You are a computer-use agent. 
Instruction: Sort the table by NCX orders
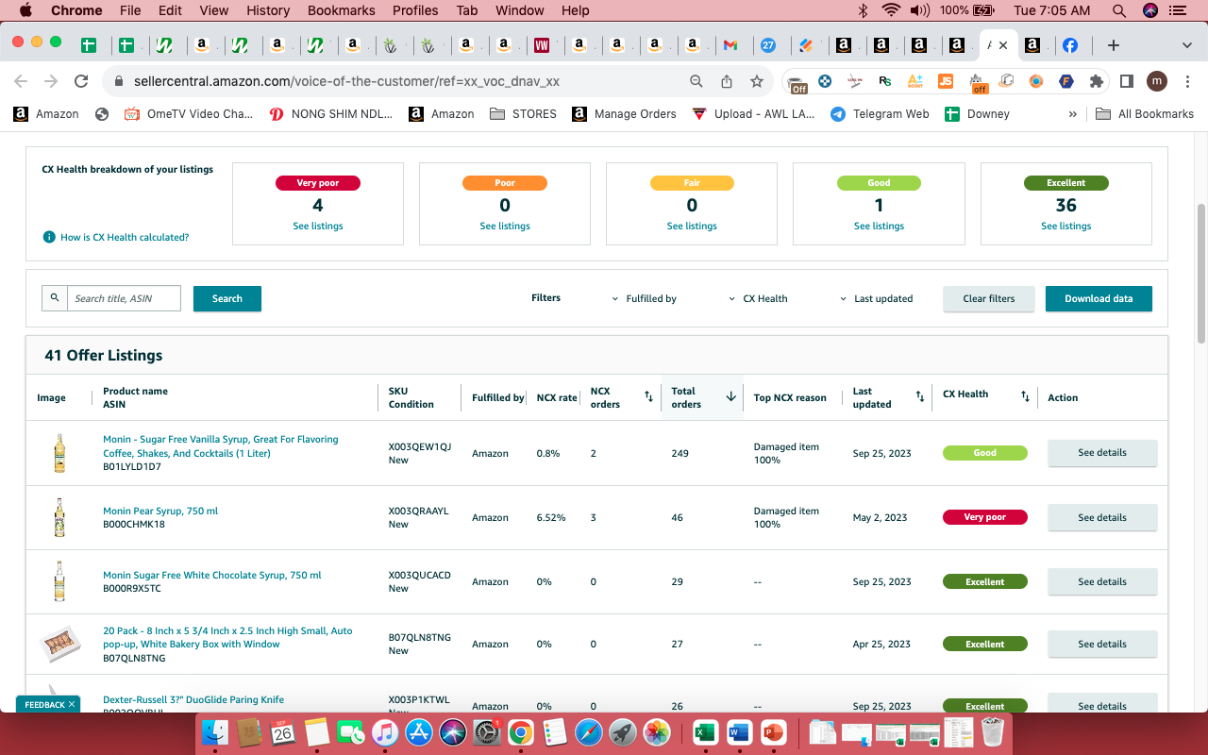(648, 397)
